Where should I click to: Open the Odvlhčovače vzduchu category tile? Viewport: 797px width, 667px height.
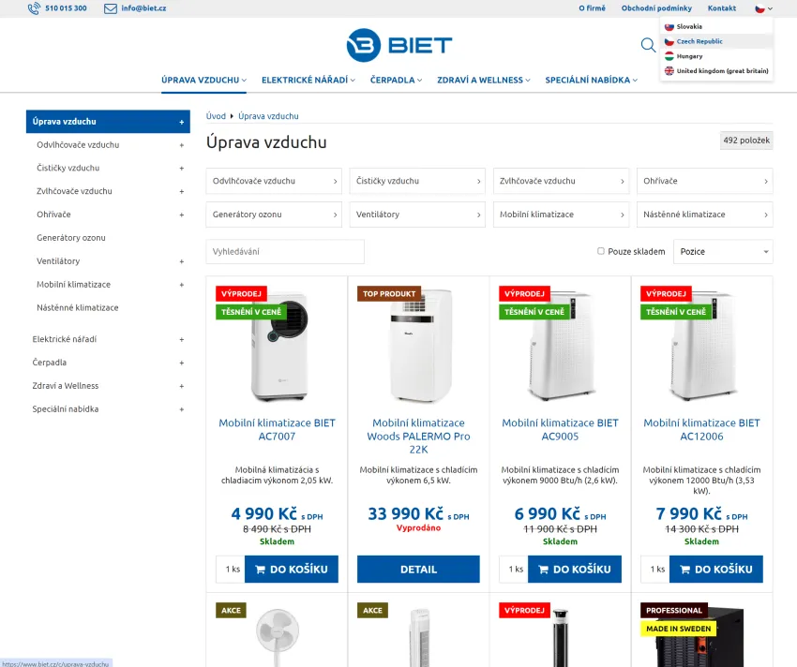pyautogui.click(x=274, y=181)
